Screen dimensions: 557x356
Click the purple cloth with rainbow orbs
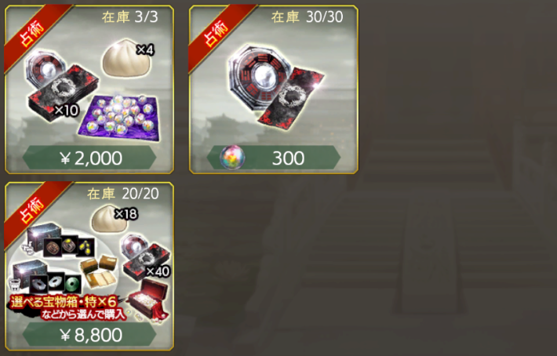[118, 118]
